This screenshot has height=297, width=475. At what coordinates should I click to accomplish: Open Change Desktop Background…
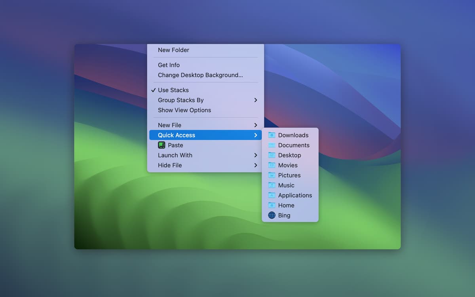click(x=200, y=75)
